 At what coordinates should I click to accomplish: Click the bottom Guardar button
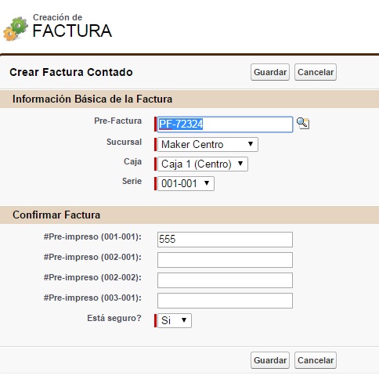tap(270, 360)
